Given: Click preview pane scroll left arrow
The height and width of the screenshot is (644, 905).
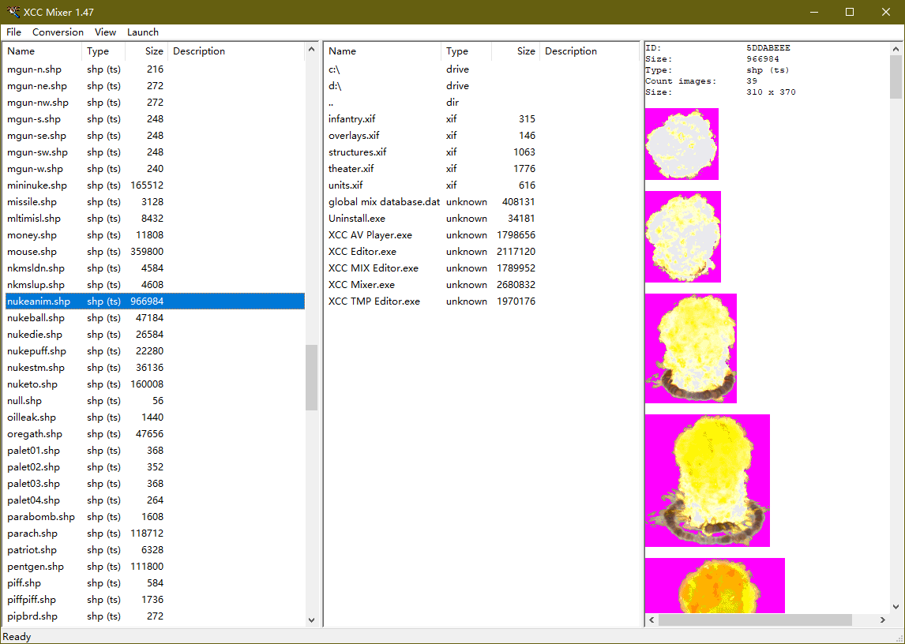Looking at the screenshot, I should (652, 620).
